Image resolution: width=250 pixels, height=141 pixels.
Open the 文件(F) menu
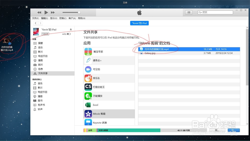35,18
